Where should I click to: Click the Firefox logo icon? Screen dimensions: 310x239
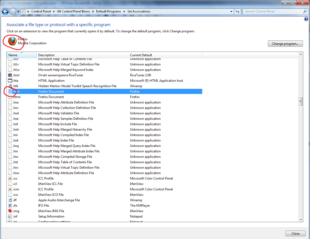12,41
